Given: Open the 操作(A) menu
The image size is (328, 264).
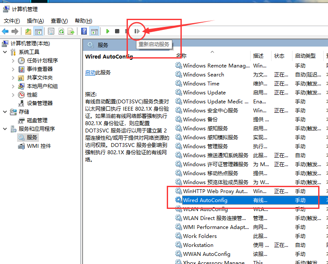Looking at the screenshot, I should tap(35, 21).
